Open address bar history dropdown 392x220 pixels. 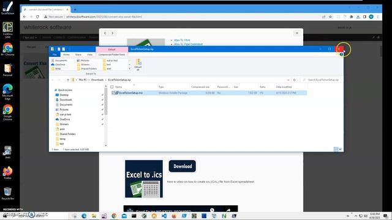pos(288,80)
